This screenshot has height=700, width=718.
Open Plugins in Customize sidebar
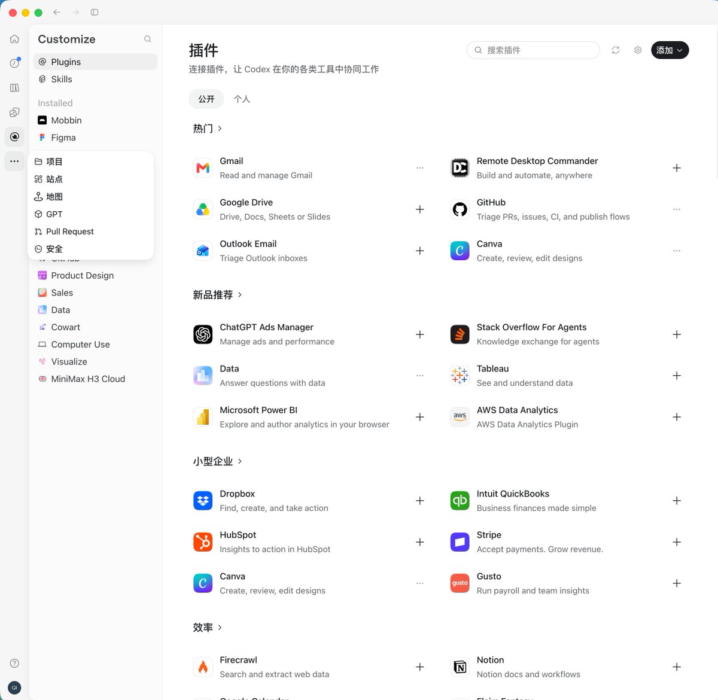(x=95, y=62)
